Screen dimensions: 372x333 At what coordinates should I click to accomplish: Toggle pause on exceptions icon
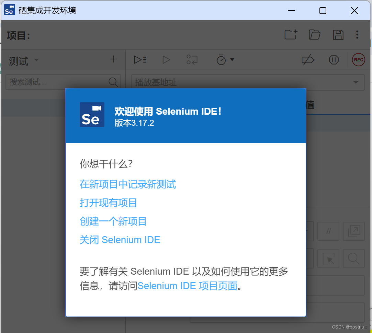click(x=334, y=59)
